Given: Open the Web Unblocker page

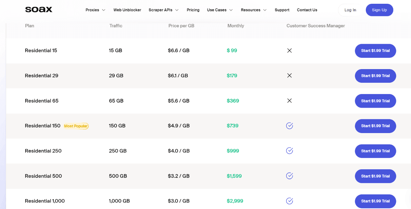Looking at the screenshot, I should pos(127,10).
